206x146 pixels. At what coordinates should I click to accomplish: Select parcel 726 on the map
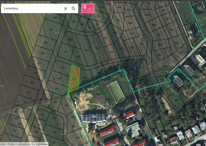55,17
